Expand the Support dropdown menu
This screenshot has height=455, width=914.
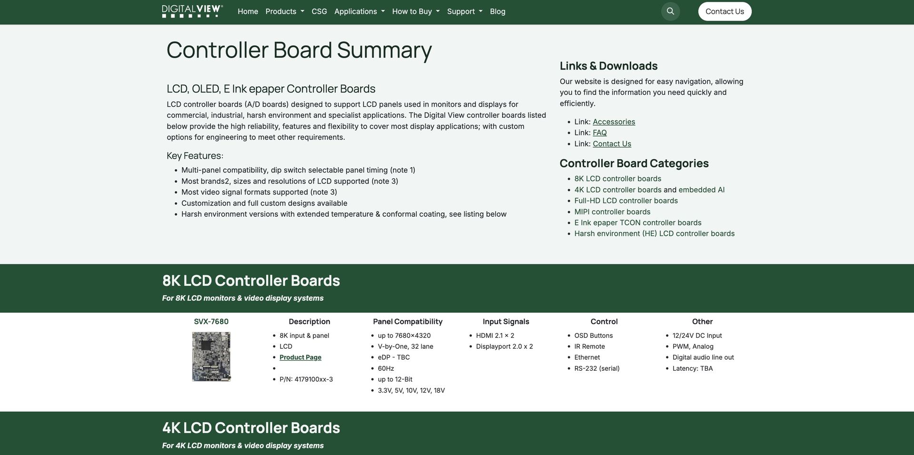tap(464, 11)
